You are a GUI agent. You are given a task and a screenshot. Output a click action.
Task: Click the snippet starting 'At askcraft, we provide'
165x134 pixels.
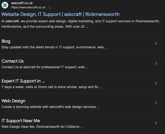click(x=80, y=24)
